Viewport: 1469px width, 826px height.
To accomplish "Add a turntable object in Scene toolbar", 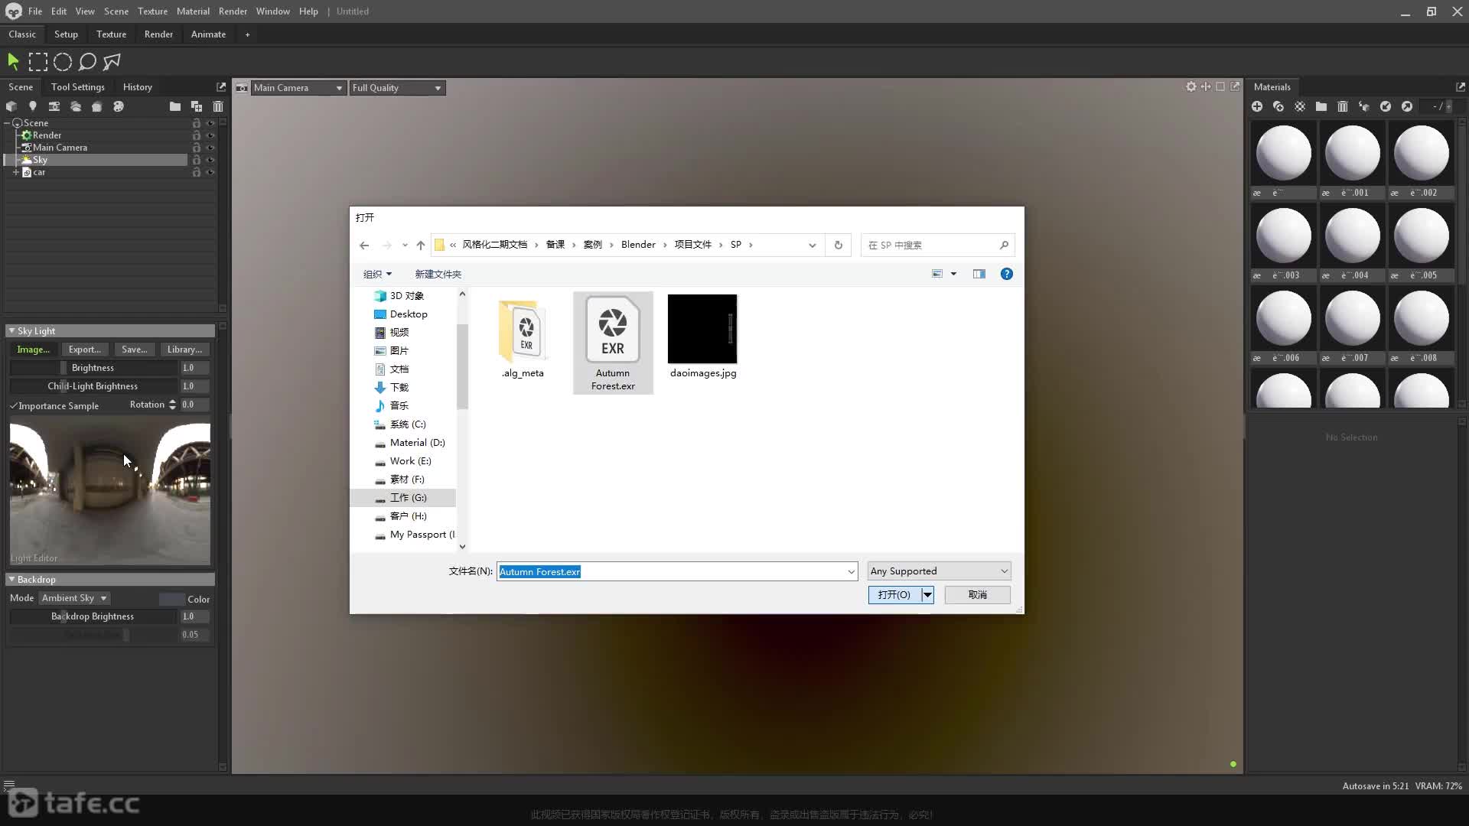I will [x=97, y=106].
